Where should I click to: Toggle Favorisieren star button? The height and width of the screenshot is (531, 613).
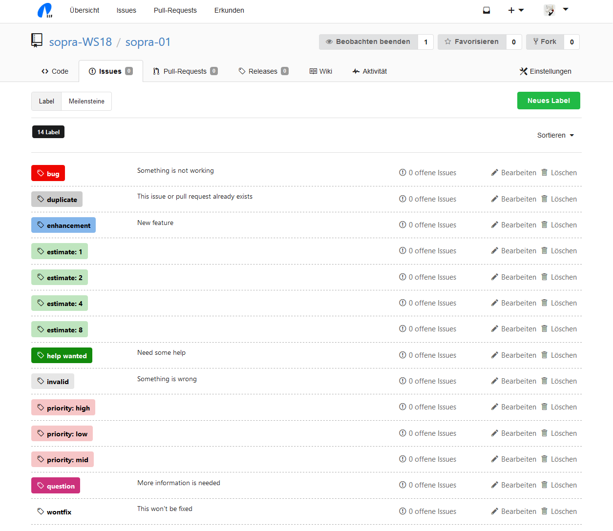pyautogui.click(x=472, y=42)
